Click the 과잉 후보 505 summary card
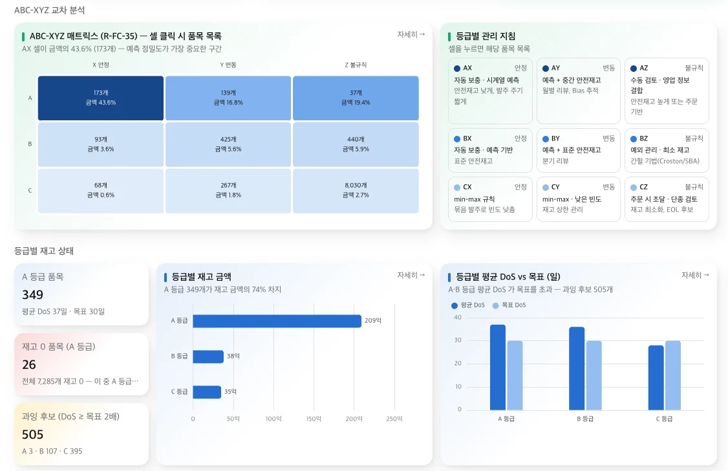 pos(81,434)
